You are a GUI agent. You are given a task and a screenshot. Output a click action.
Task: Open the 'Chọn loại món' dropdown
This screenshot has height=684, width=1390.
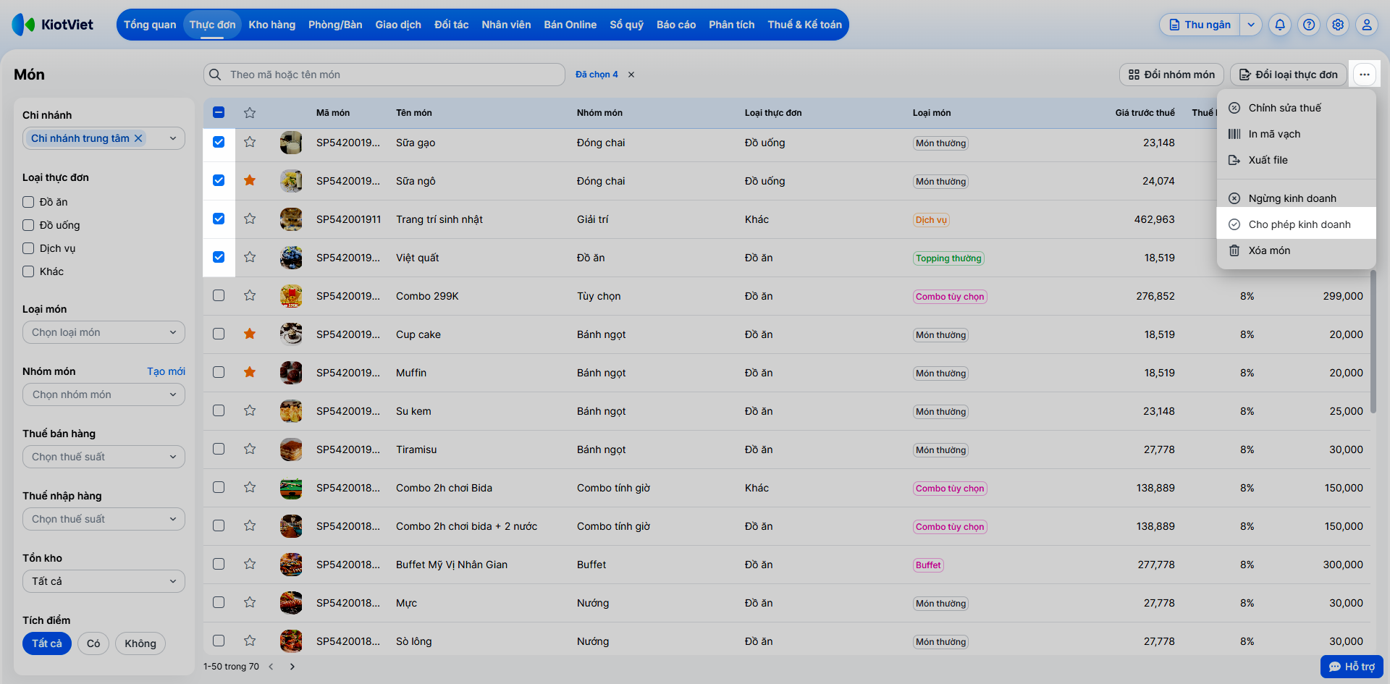[104, 332]
